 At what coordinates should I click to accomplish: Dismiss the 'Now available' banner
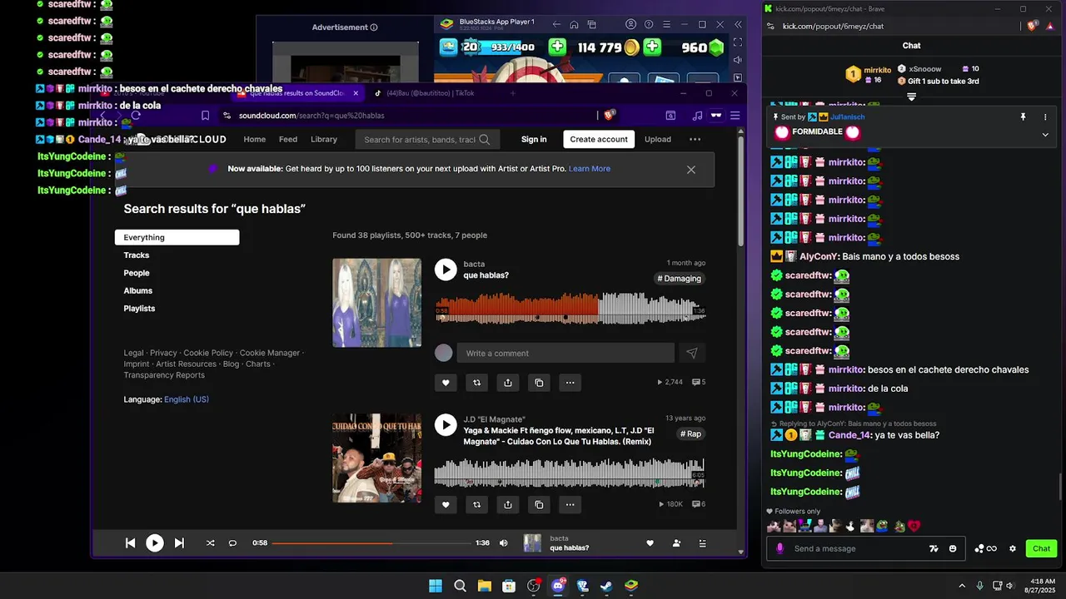tap(690, 169)
